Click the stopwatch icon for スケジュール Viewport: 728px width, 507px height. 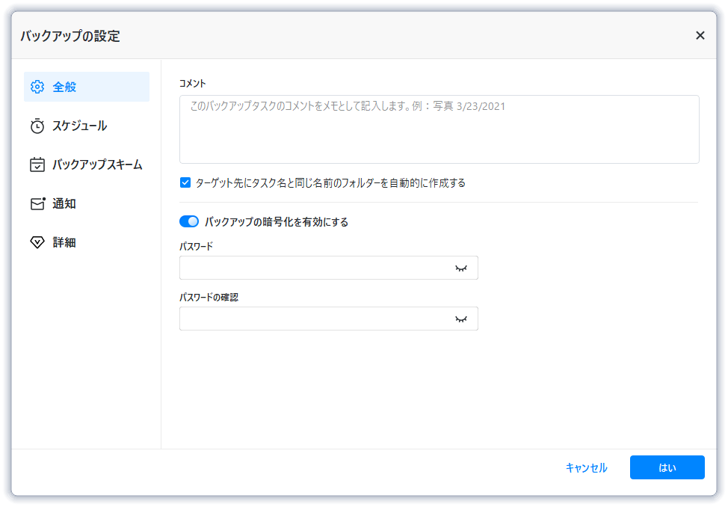pyautogui.click(x=37, y=126)
